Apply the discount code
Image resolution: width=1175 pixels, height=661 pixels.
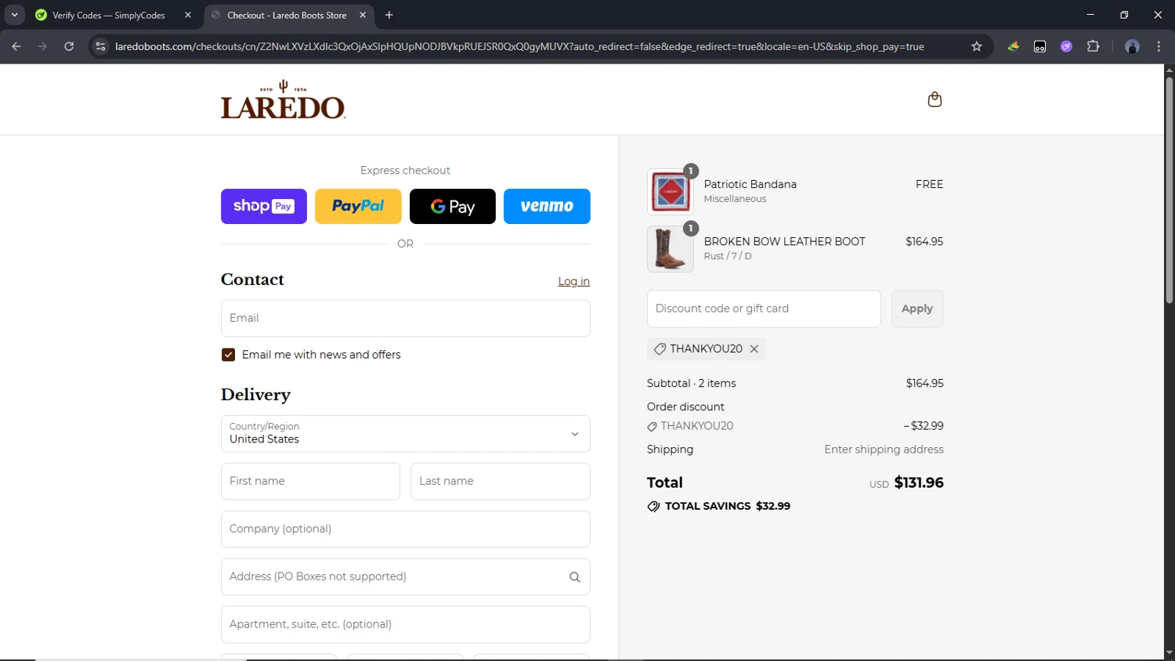click(x=917, y=309)
